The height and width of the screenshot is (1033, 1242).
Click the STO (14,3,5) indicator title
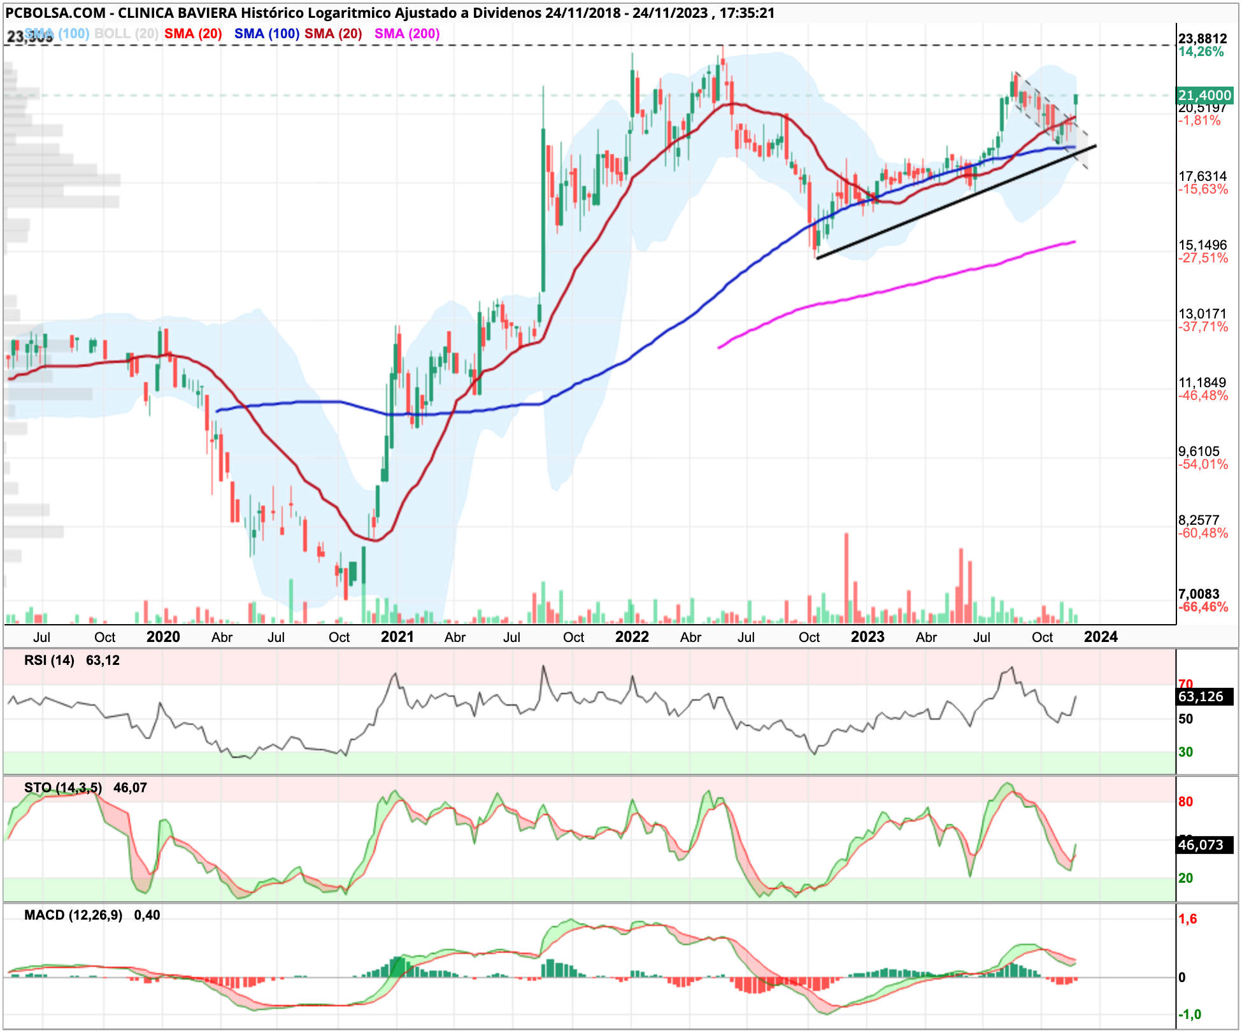[63, 788]
